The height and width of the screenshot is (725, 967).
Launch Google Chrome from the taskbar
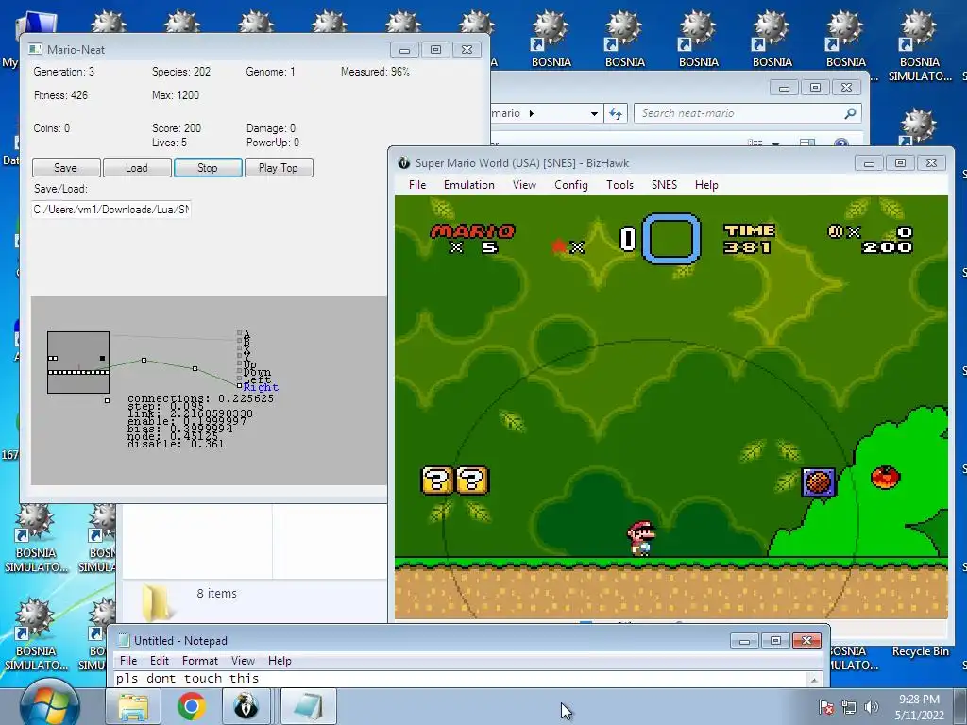click(191, 707)
